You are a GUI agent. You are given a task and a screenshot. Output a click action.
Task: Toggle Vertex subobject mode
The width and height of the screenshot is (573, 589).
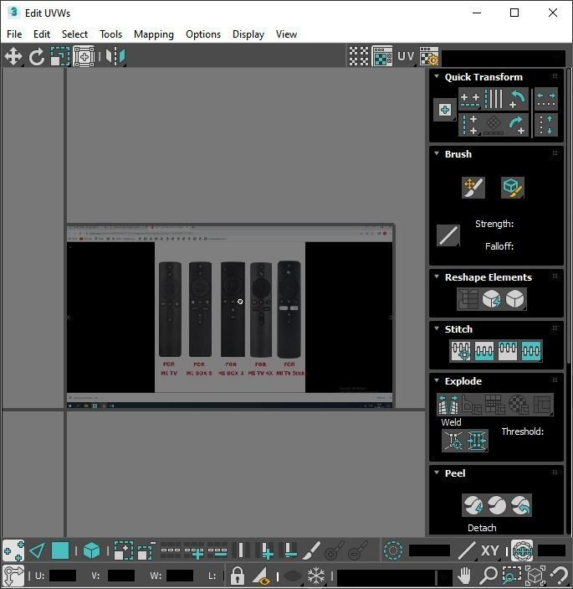click(x=13, y=551)
